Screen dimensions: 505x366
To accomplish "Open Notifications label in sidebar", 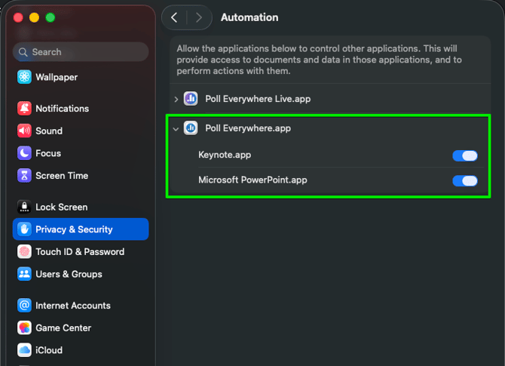I will (x=62, y=109).
